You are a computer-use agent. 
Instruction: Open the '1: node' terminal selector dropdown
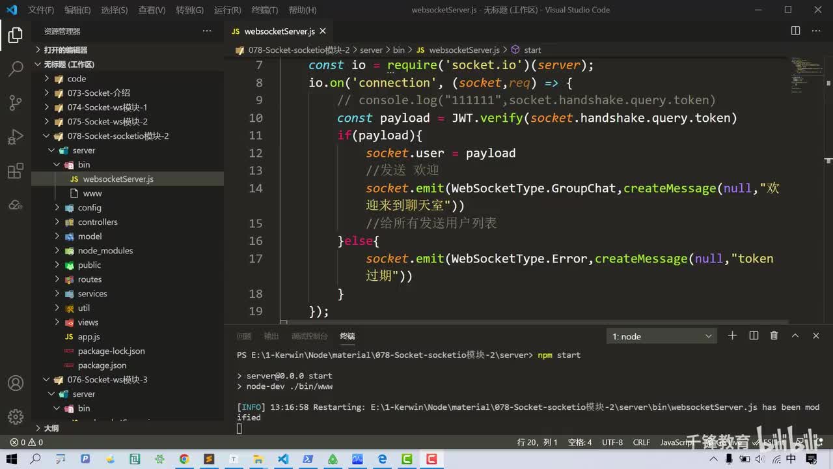[x=662, y=336]
